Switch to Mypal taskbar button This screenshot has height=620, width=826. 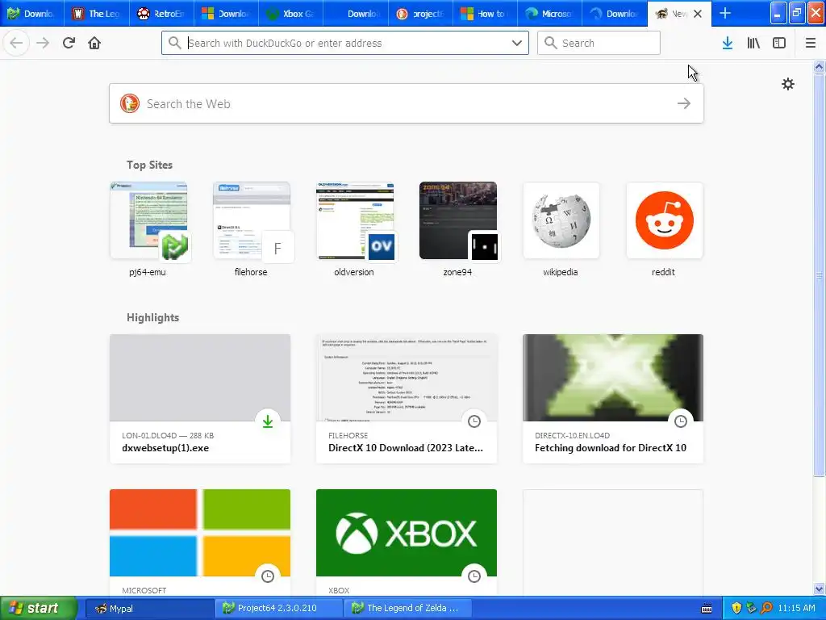click(148, 609)
